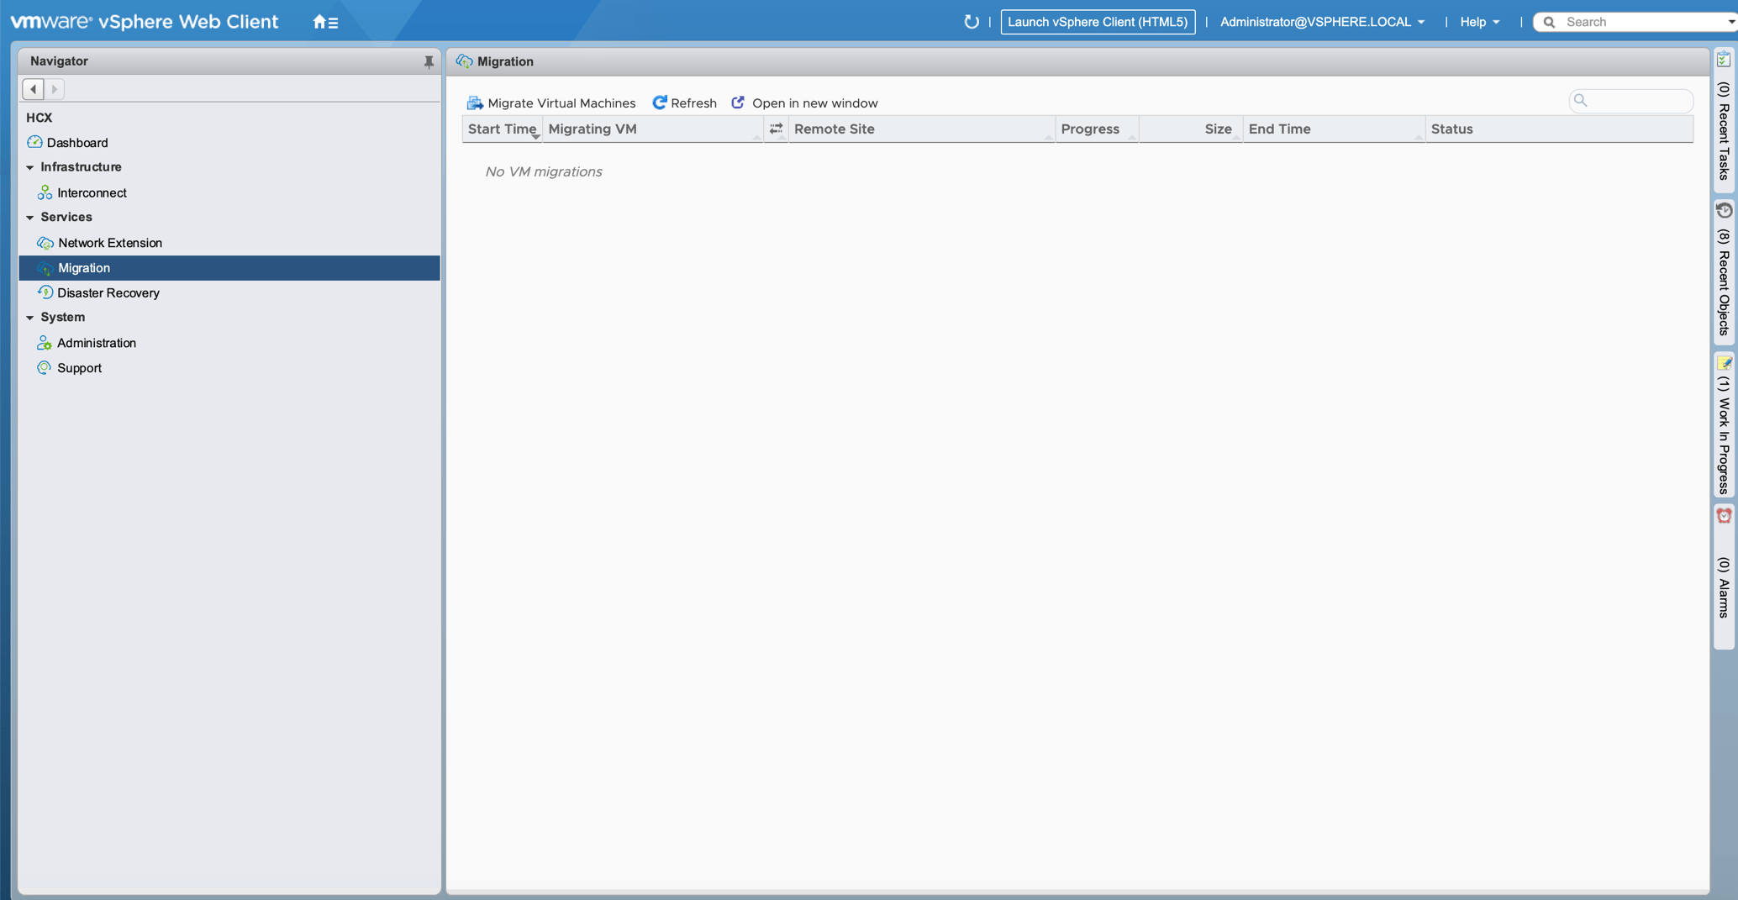This screenshot has width=1738, height=900.
Task: Open the Dashboard item
Action: (77, 143)
